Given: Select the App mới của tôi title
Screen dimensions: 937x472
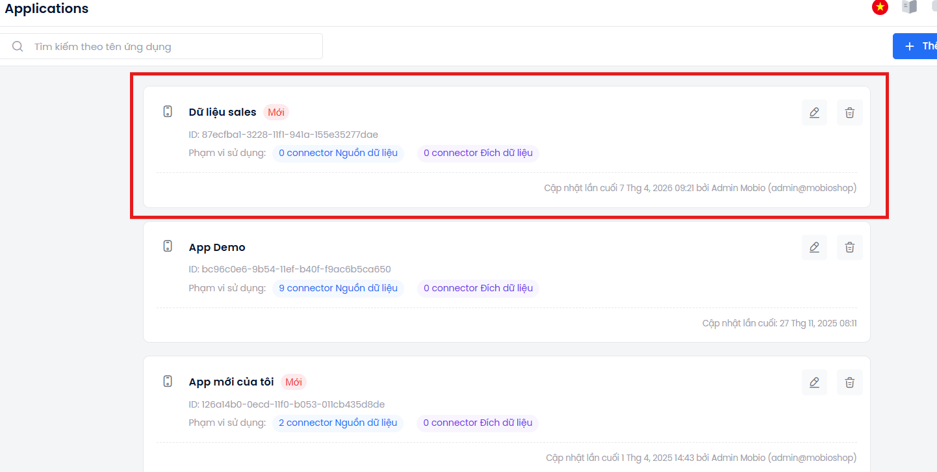Looking at the screenshot, I should point(231,382).
